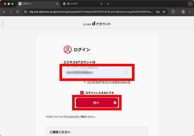The height and width of the screenshot is (136, 194).
Task: Open the 注意事項 link
Action: [x=72, y=117]
